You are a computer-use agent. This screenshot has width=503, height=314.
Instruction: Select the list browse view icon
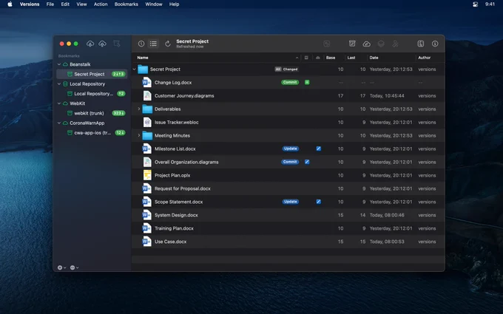[153, 44]
